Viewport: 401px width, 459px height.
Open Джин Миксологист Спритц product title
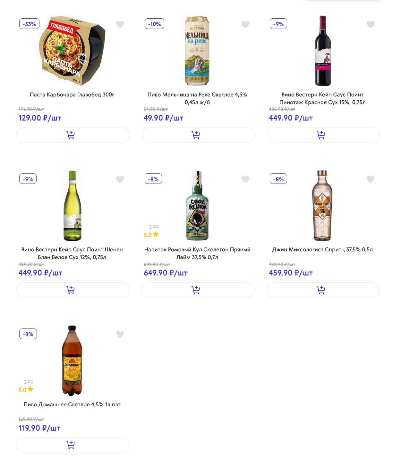[322, 249]
